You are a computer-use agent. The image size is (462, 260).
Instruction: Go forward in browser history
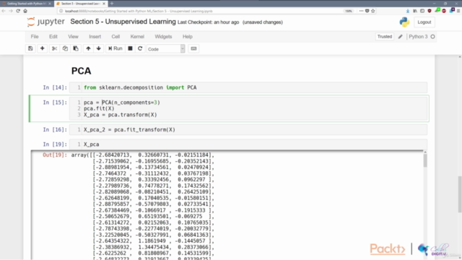11,11
